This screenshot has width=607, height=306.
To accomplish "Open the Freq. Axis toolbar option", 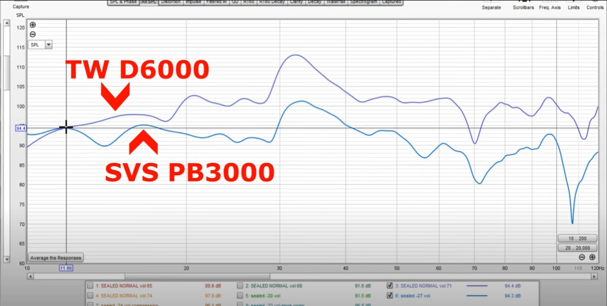I will (550, 5).
